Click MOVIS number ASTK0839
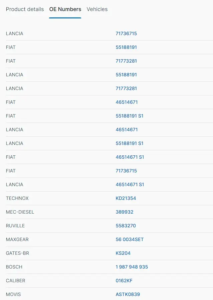213x300 pixels. point(128,294)
